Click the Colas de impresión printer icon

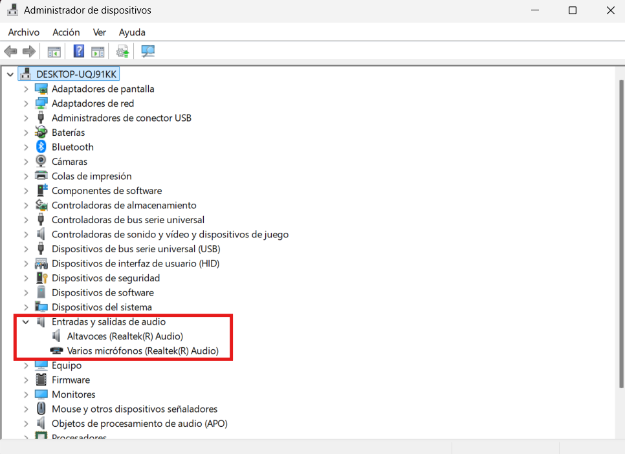41,176
